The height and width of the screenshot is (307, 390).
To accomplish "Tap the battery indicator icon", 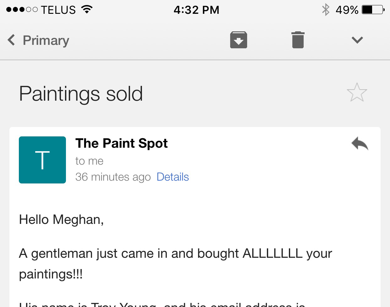I will pos(373,10).
